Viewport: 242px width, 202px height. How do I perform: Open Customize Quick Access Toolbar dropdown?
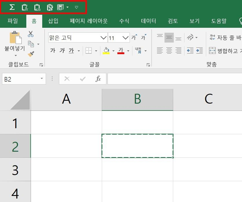pyautogui.click(x=76, y=7)
